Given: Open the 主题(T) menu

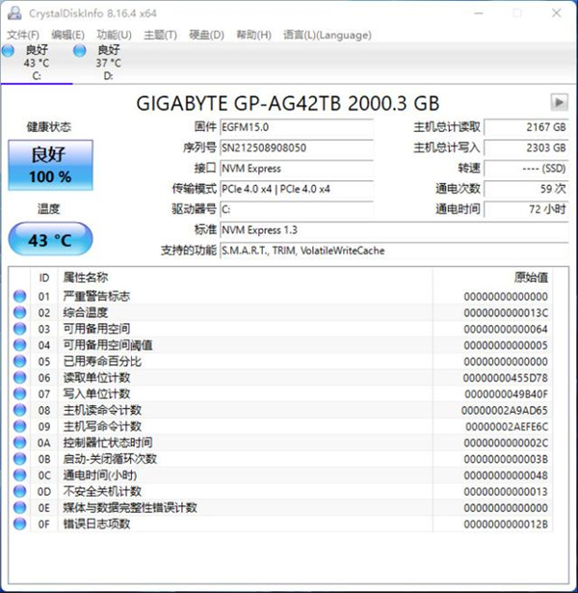Looking at the screenshot, I should click(160, 35).
